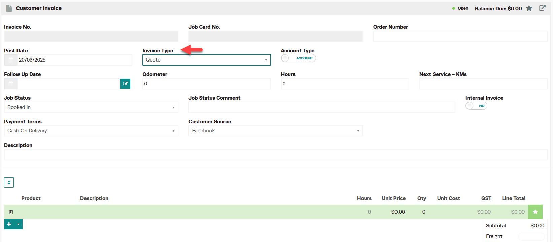Screen dimensions: 553x242
Task: Open the Invoice Type dropdown
Action: (207, 60)
